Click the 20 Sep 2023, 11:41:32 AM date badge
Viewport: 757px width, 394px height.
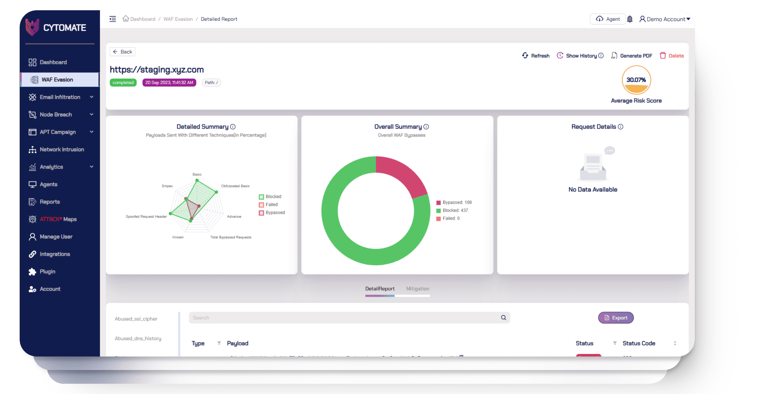click(169, 83)
